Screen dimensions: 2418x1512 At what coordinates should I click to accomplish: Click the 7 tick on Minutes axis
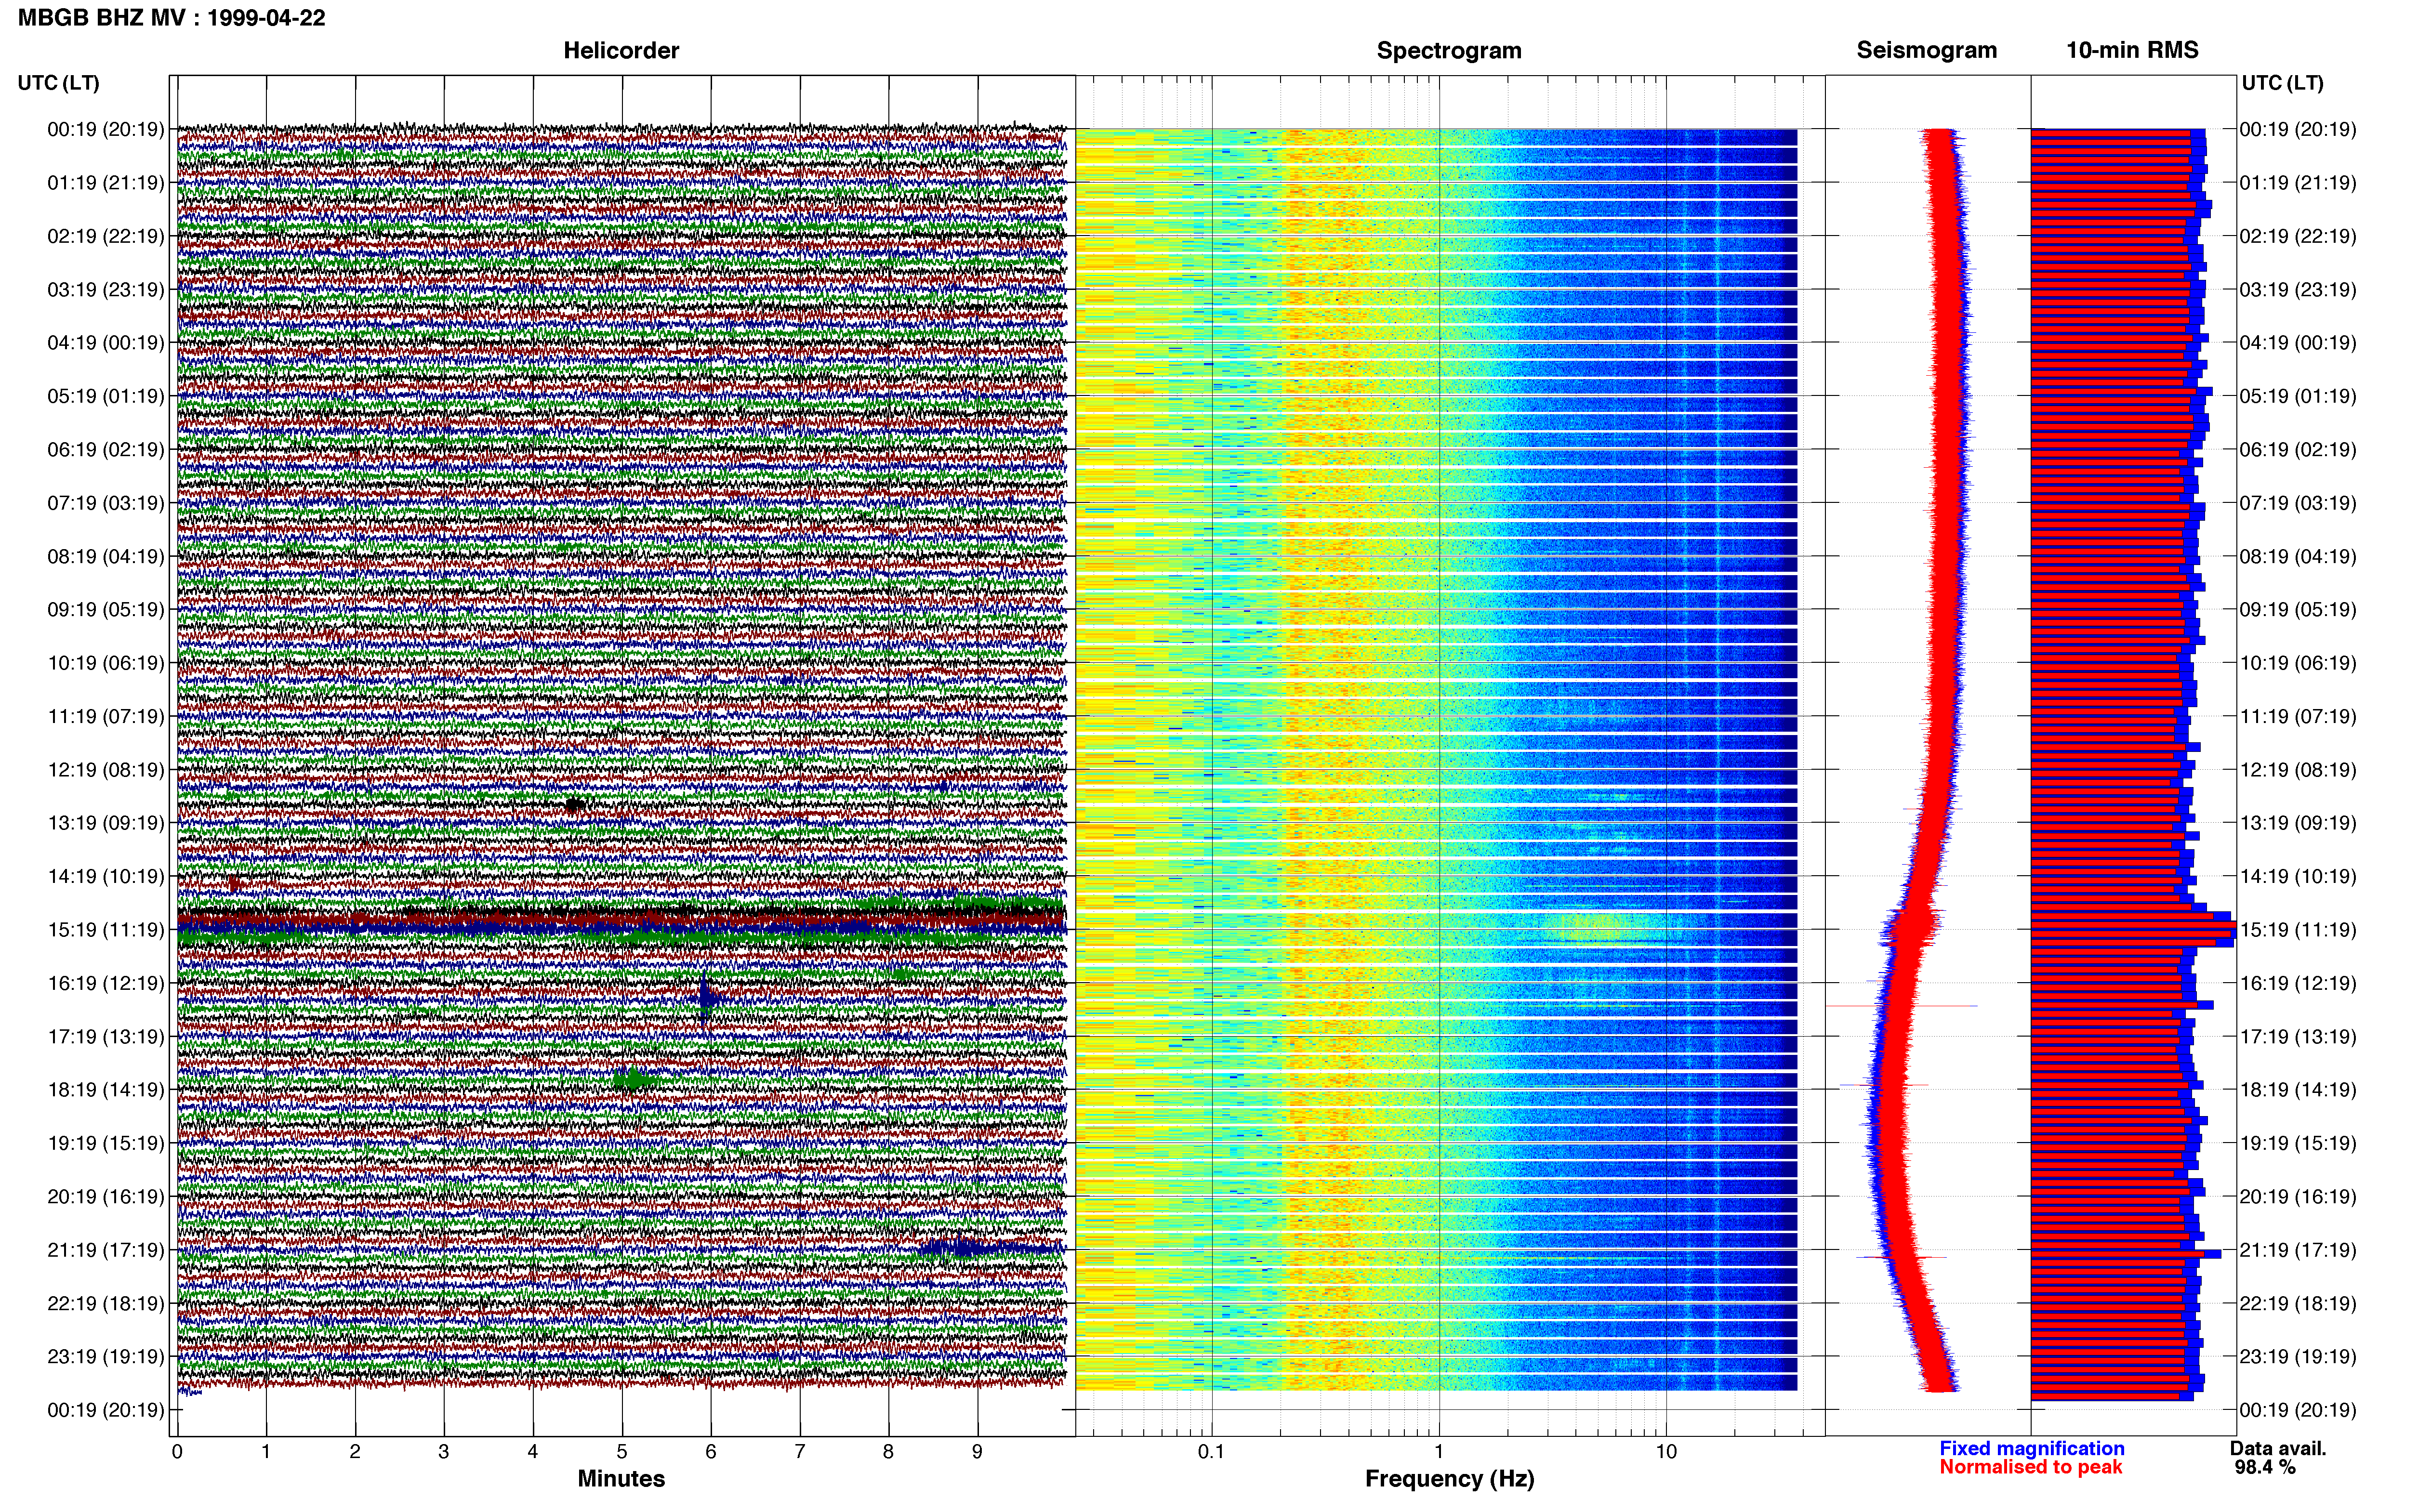tap(800, 1452)
